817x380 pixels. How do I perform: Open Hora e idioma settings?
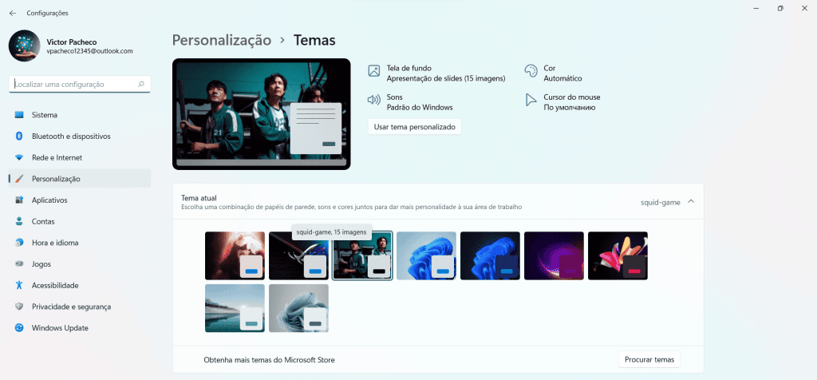click(80, 243)
